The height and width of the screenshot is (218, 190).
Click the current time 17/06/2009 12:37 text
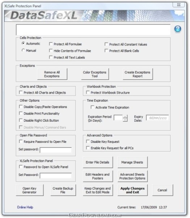(154, 207)
